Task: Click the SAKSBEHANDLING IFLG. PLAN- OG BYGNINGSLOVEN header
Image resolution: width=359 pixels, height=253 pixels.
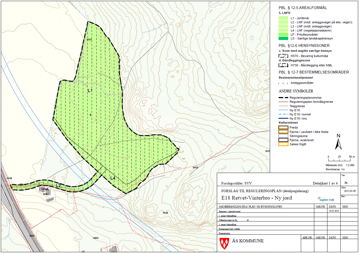Action: pos(250,207)
